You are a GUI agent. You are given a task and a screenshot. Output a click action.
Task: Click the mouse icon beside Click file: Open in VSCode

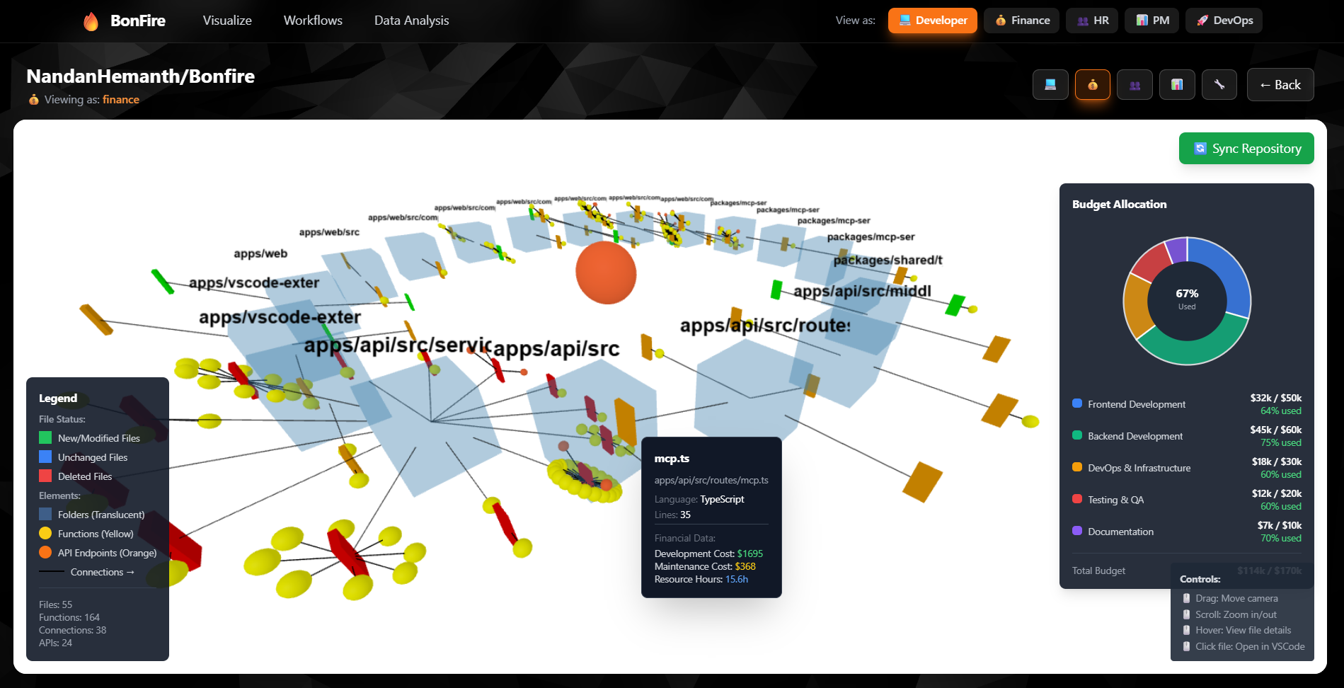point(1187,646)
